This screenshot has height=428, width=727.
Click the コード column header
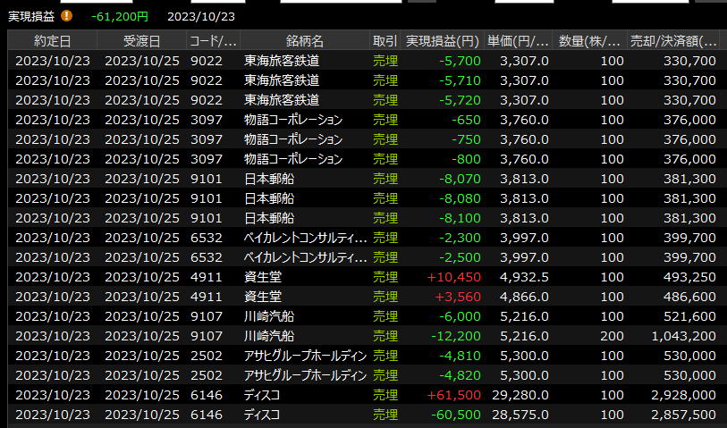pos(213,41)
